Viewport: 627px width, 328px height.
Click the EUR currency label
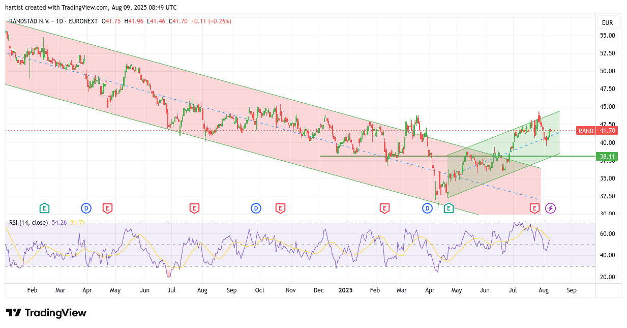click(x=607, y=23)
